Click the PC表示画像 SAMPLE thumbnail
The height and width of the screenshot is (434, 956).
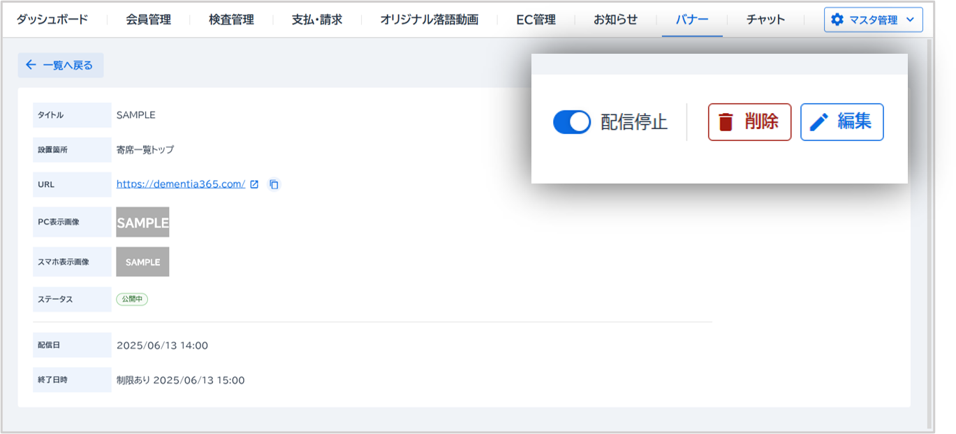142,223
